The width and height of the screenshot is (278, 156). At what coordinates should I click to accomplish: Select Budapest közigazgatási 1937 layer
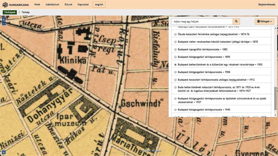coord(175,99)
